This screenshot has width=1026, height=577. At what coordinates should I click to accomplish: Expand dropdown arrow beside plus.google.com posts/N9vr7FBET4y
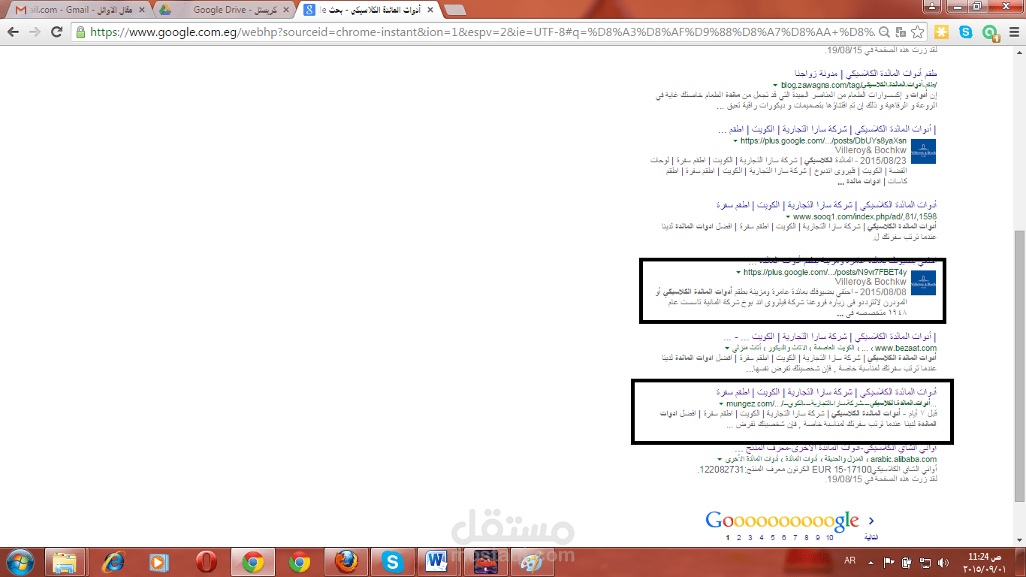[x=738, y=273]
